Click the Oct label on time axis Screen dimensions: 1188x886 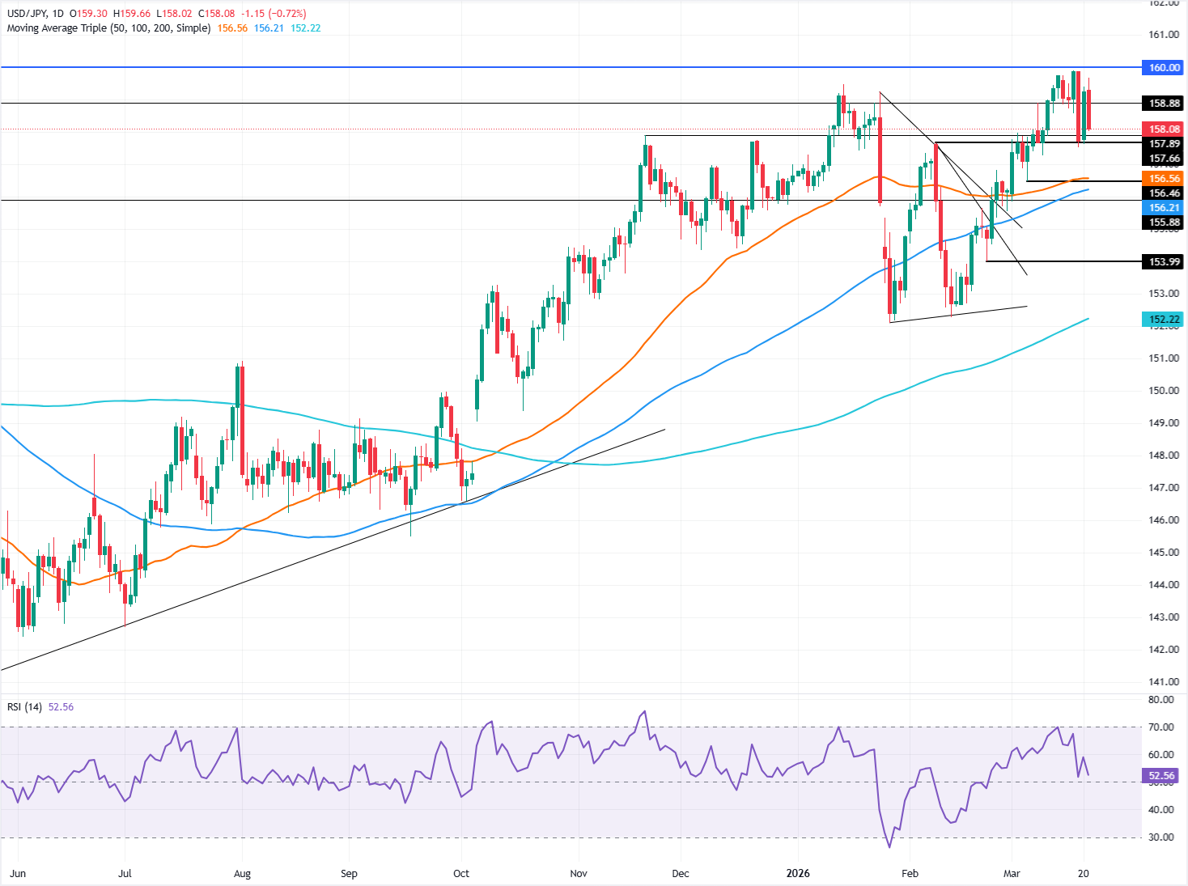pyautogui.click(x=461, y=874)
